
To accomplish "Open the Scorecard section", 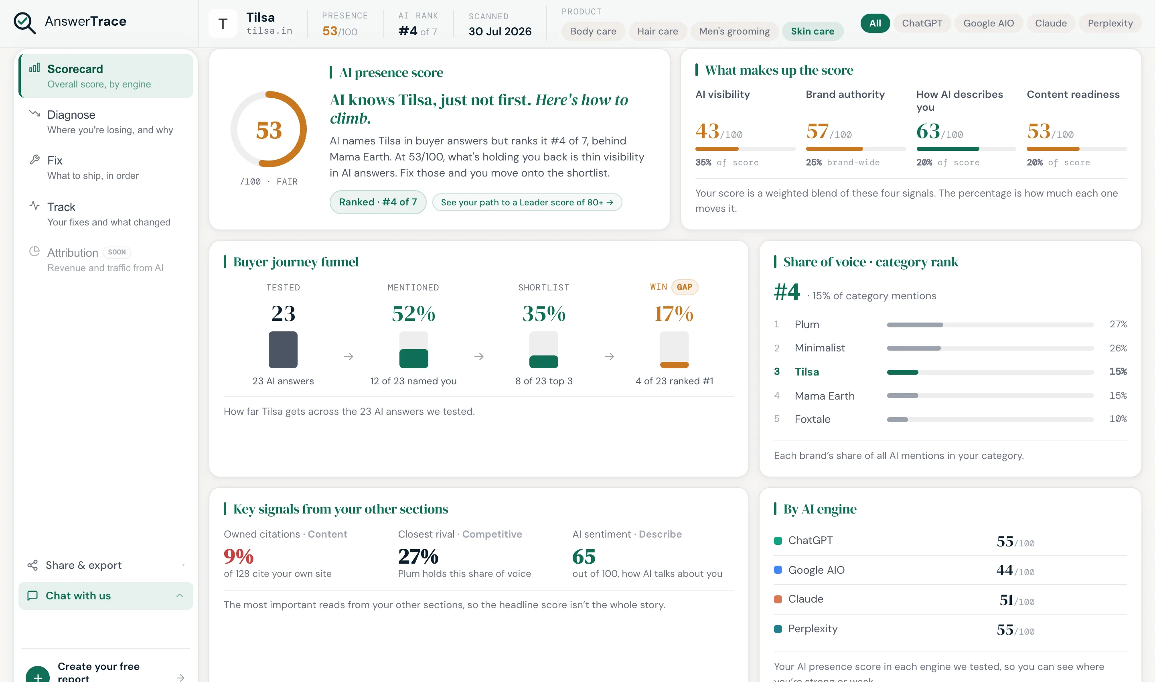I will [x=105, y=76].
